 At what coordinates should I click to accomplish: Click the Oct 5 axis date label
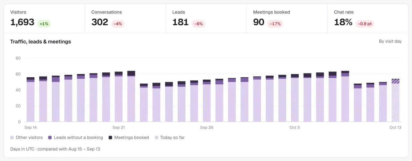[295, 127]
